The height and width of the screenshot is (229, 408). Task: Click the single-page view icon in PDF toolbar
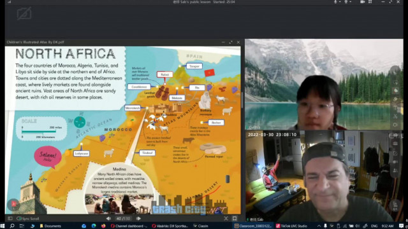click(235, 219)
